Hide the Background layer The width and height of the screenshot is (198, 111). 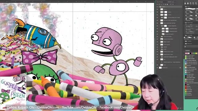pyautogui.click(x=157, y=68)
